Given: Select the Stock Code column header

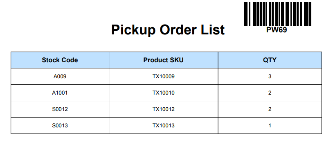Looking at the screenshot, I should coord(60,60).
